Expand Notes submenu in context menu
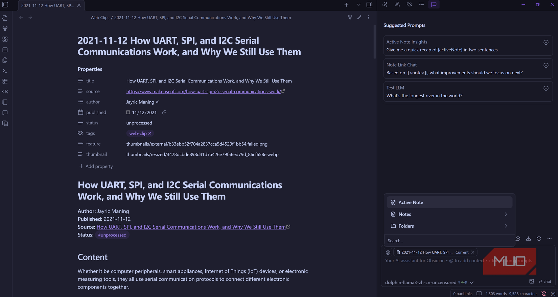The width and height of the screenshot is (558, 297). coord(449,214)
